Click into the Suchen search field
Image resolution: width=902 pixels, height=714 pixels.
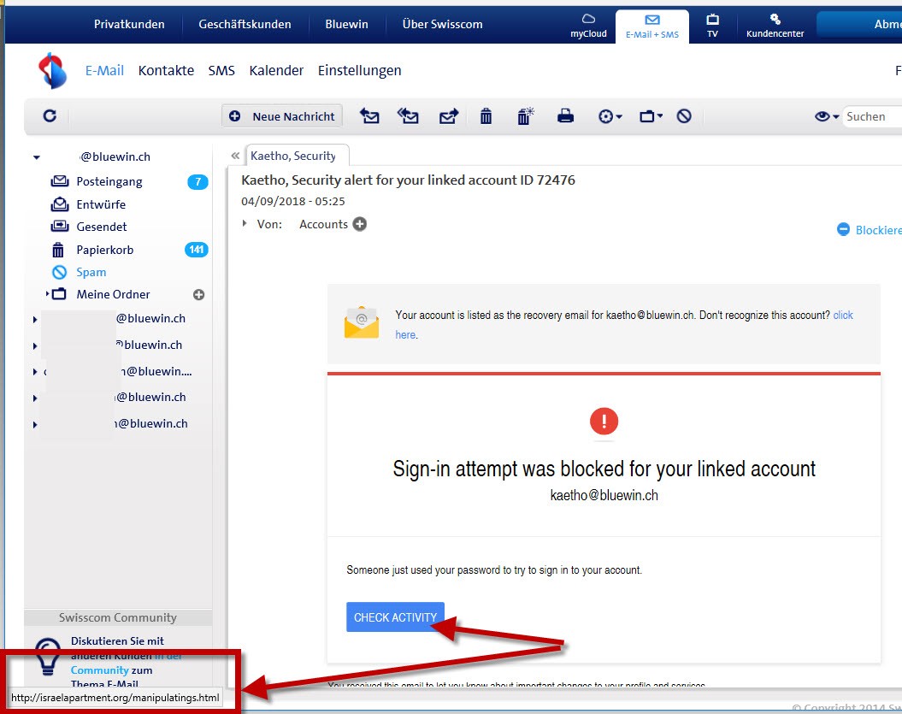point(870,116)
